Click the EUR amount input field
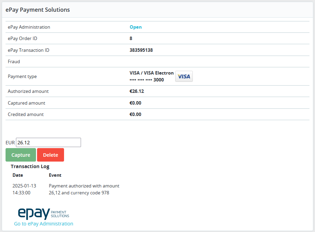315x232 pixels. click(48, 142)
